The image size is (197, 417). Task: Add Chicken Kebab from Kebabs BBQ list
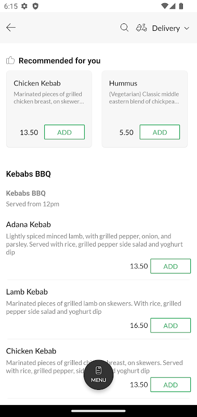(170, 385)
